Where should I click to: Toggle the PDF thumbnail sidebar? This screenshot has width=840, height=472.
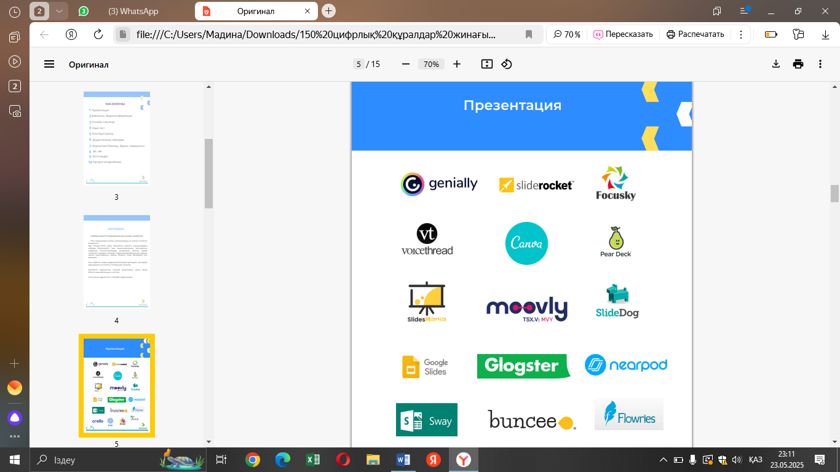tap(49, 64)
